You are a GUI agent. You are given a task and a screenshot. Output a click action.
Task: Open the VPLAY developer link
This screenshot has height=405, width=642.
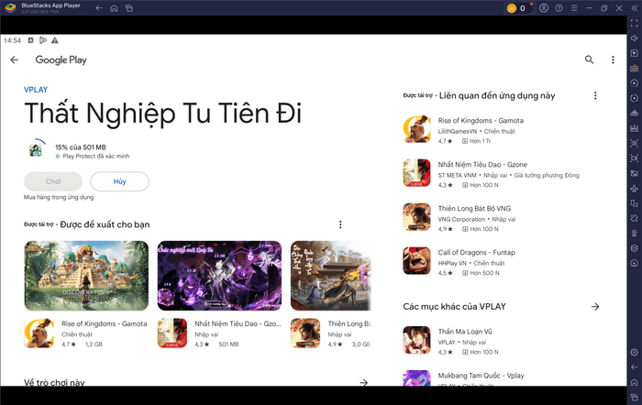pyautogui.click(x=36, y=90)
